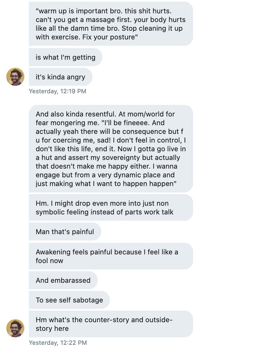The image size is (274, 350).
Task: Select the "it's kinda angry" message bubble
Action: (60, 77)
